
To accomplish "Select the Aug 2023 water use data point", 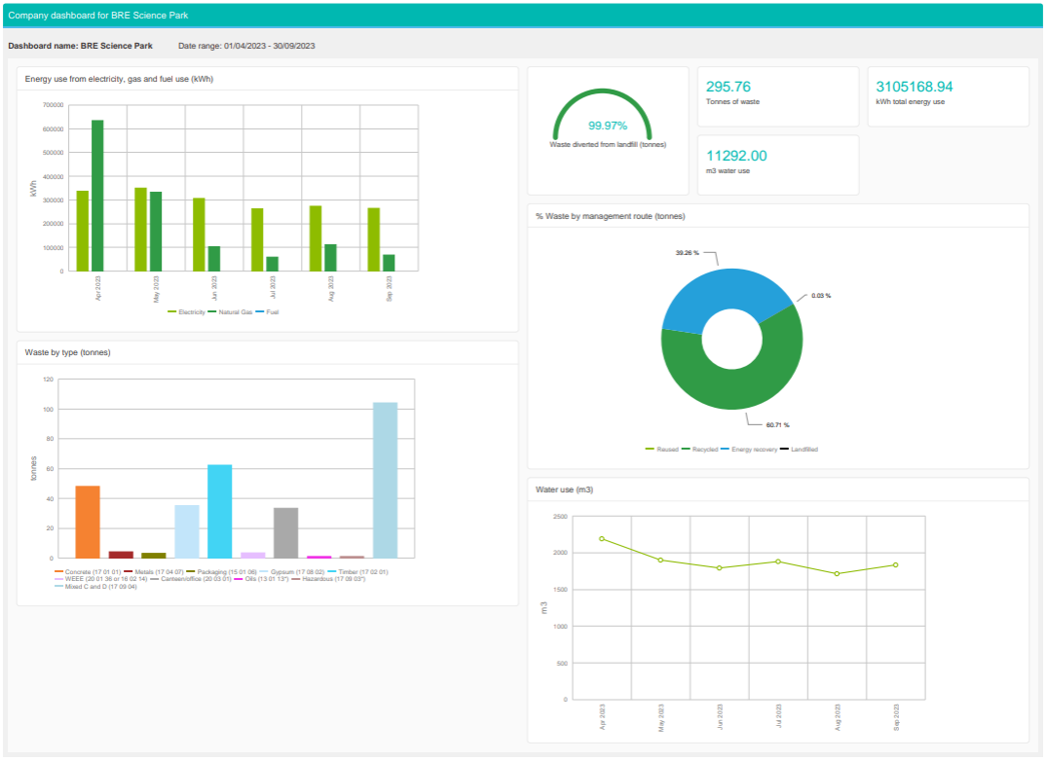I will (x=838, y=573).
